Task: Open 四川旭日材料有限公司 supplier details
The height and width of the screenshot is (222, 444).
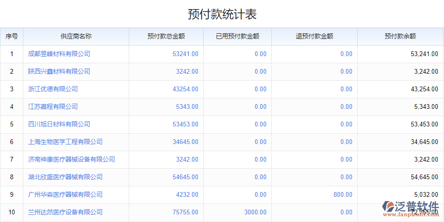Action: coord(59,124)
